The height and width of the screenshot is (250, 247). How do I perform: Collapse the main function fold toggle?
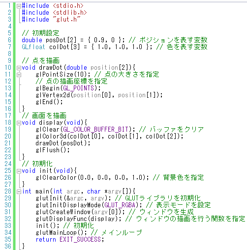(x=19, y=192)
